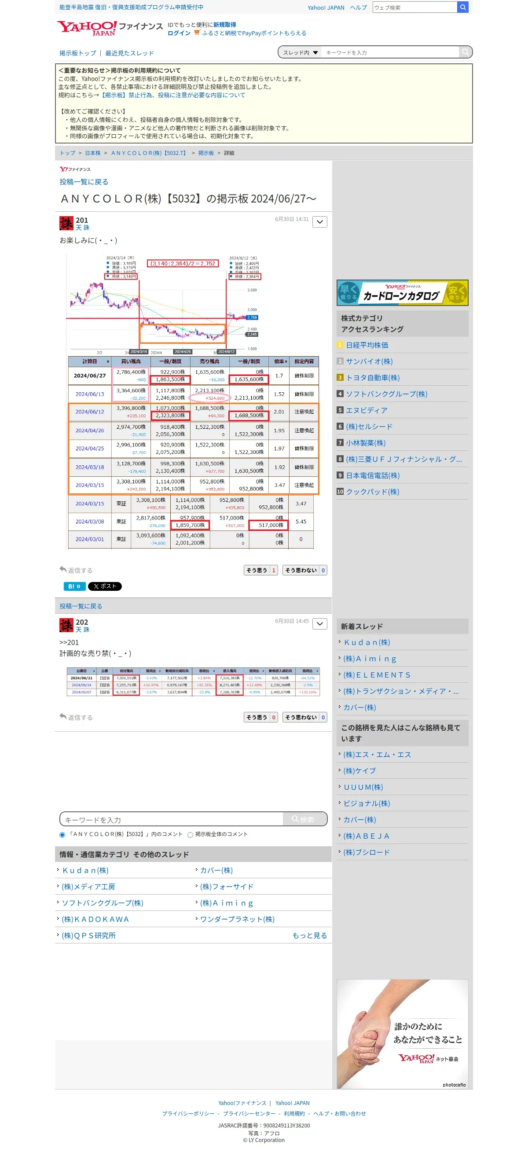Open the 禁止行為 rules notice link

[172, 95]
